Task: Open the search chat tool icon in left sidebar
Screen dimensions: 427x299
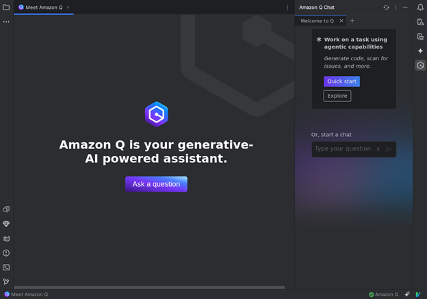Action: (6, 209)
